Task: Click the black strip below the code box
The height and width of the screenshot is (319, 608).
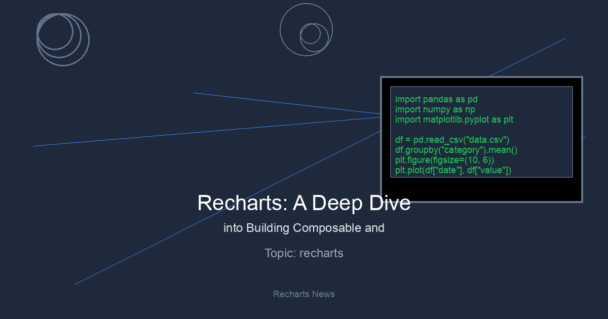Action: tap(481, 189)
